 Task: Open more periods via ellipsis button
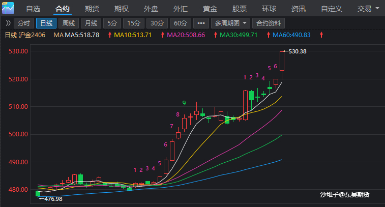click(x=201, y=23)
